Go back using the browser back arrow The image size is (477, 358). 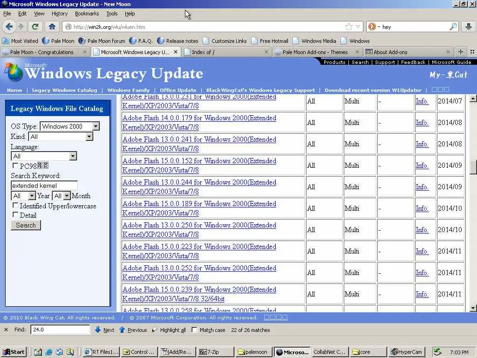point(9,27)
